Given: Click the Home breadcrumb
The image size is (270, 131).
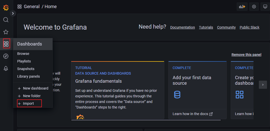Looking at the screenshot, I should tap(51, 7).
